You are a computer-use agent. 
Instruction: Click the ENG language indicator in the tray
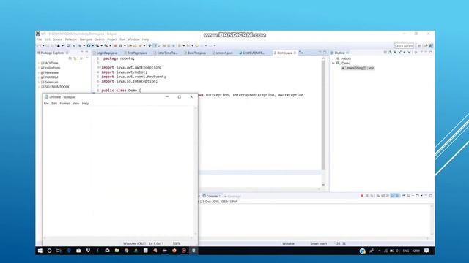coord(406,251)
